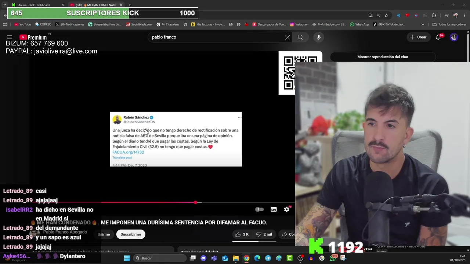Viewport: 470px width, 264px height.
Task: Expand hidden bookmarks overflow chevron
Action: (423, 25)
